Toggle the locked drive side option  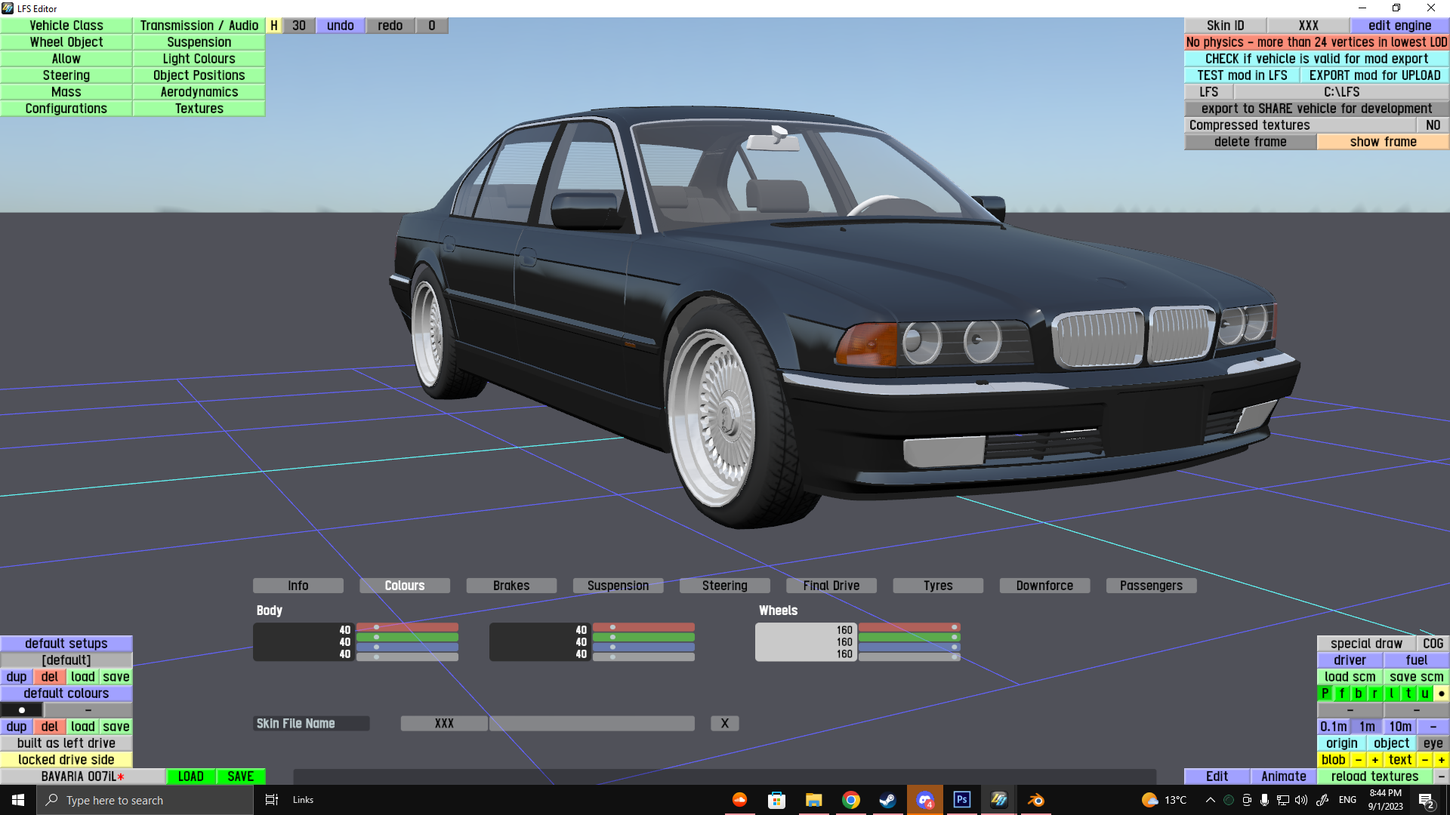[66, 760]
